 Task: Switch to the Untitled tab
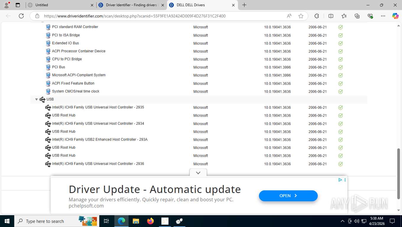tap(60, 5)
